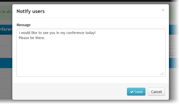179x104 pixels.
Task: Click the Notify users dialog title
Action: pyautogui.click(x=30, y=11)
